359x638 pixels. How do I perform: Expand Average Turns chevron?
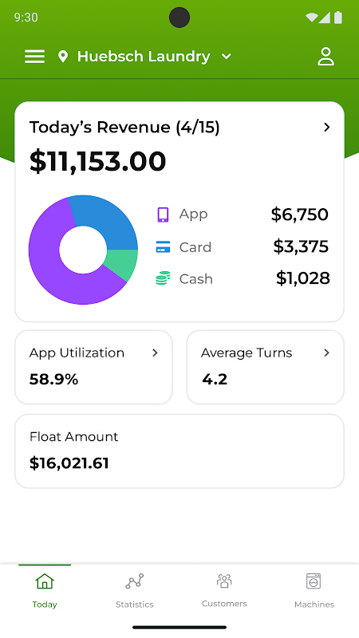326,352
